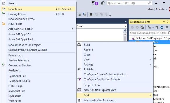Click the New Solution Explorer View icon

coord(79,90)
